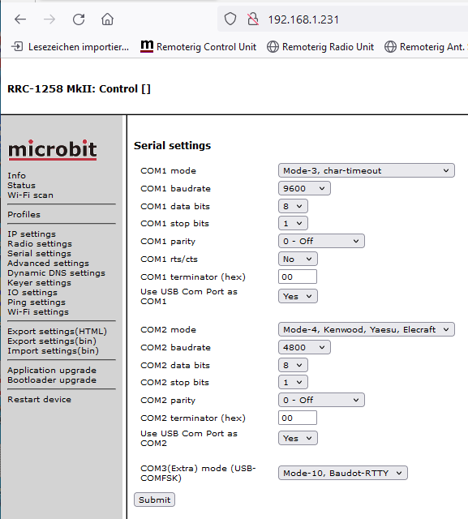Open Application upgrade link
The image size is (468, 519).
[x=52, y=370]
